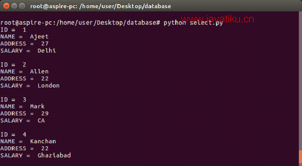302x166 pixels.
Task: Close the terminal window
Action: point(6,6)
